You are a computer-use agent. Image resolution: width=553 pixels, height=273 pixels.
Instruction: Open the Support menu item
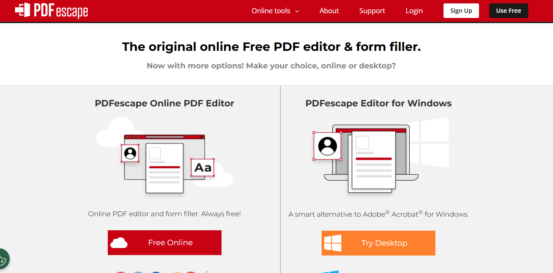(x=372, y=11)
